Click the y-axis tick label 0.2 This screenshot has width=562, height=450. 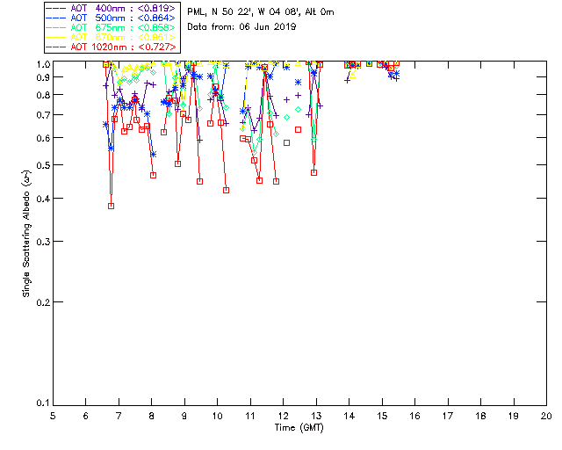40,302
